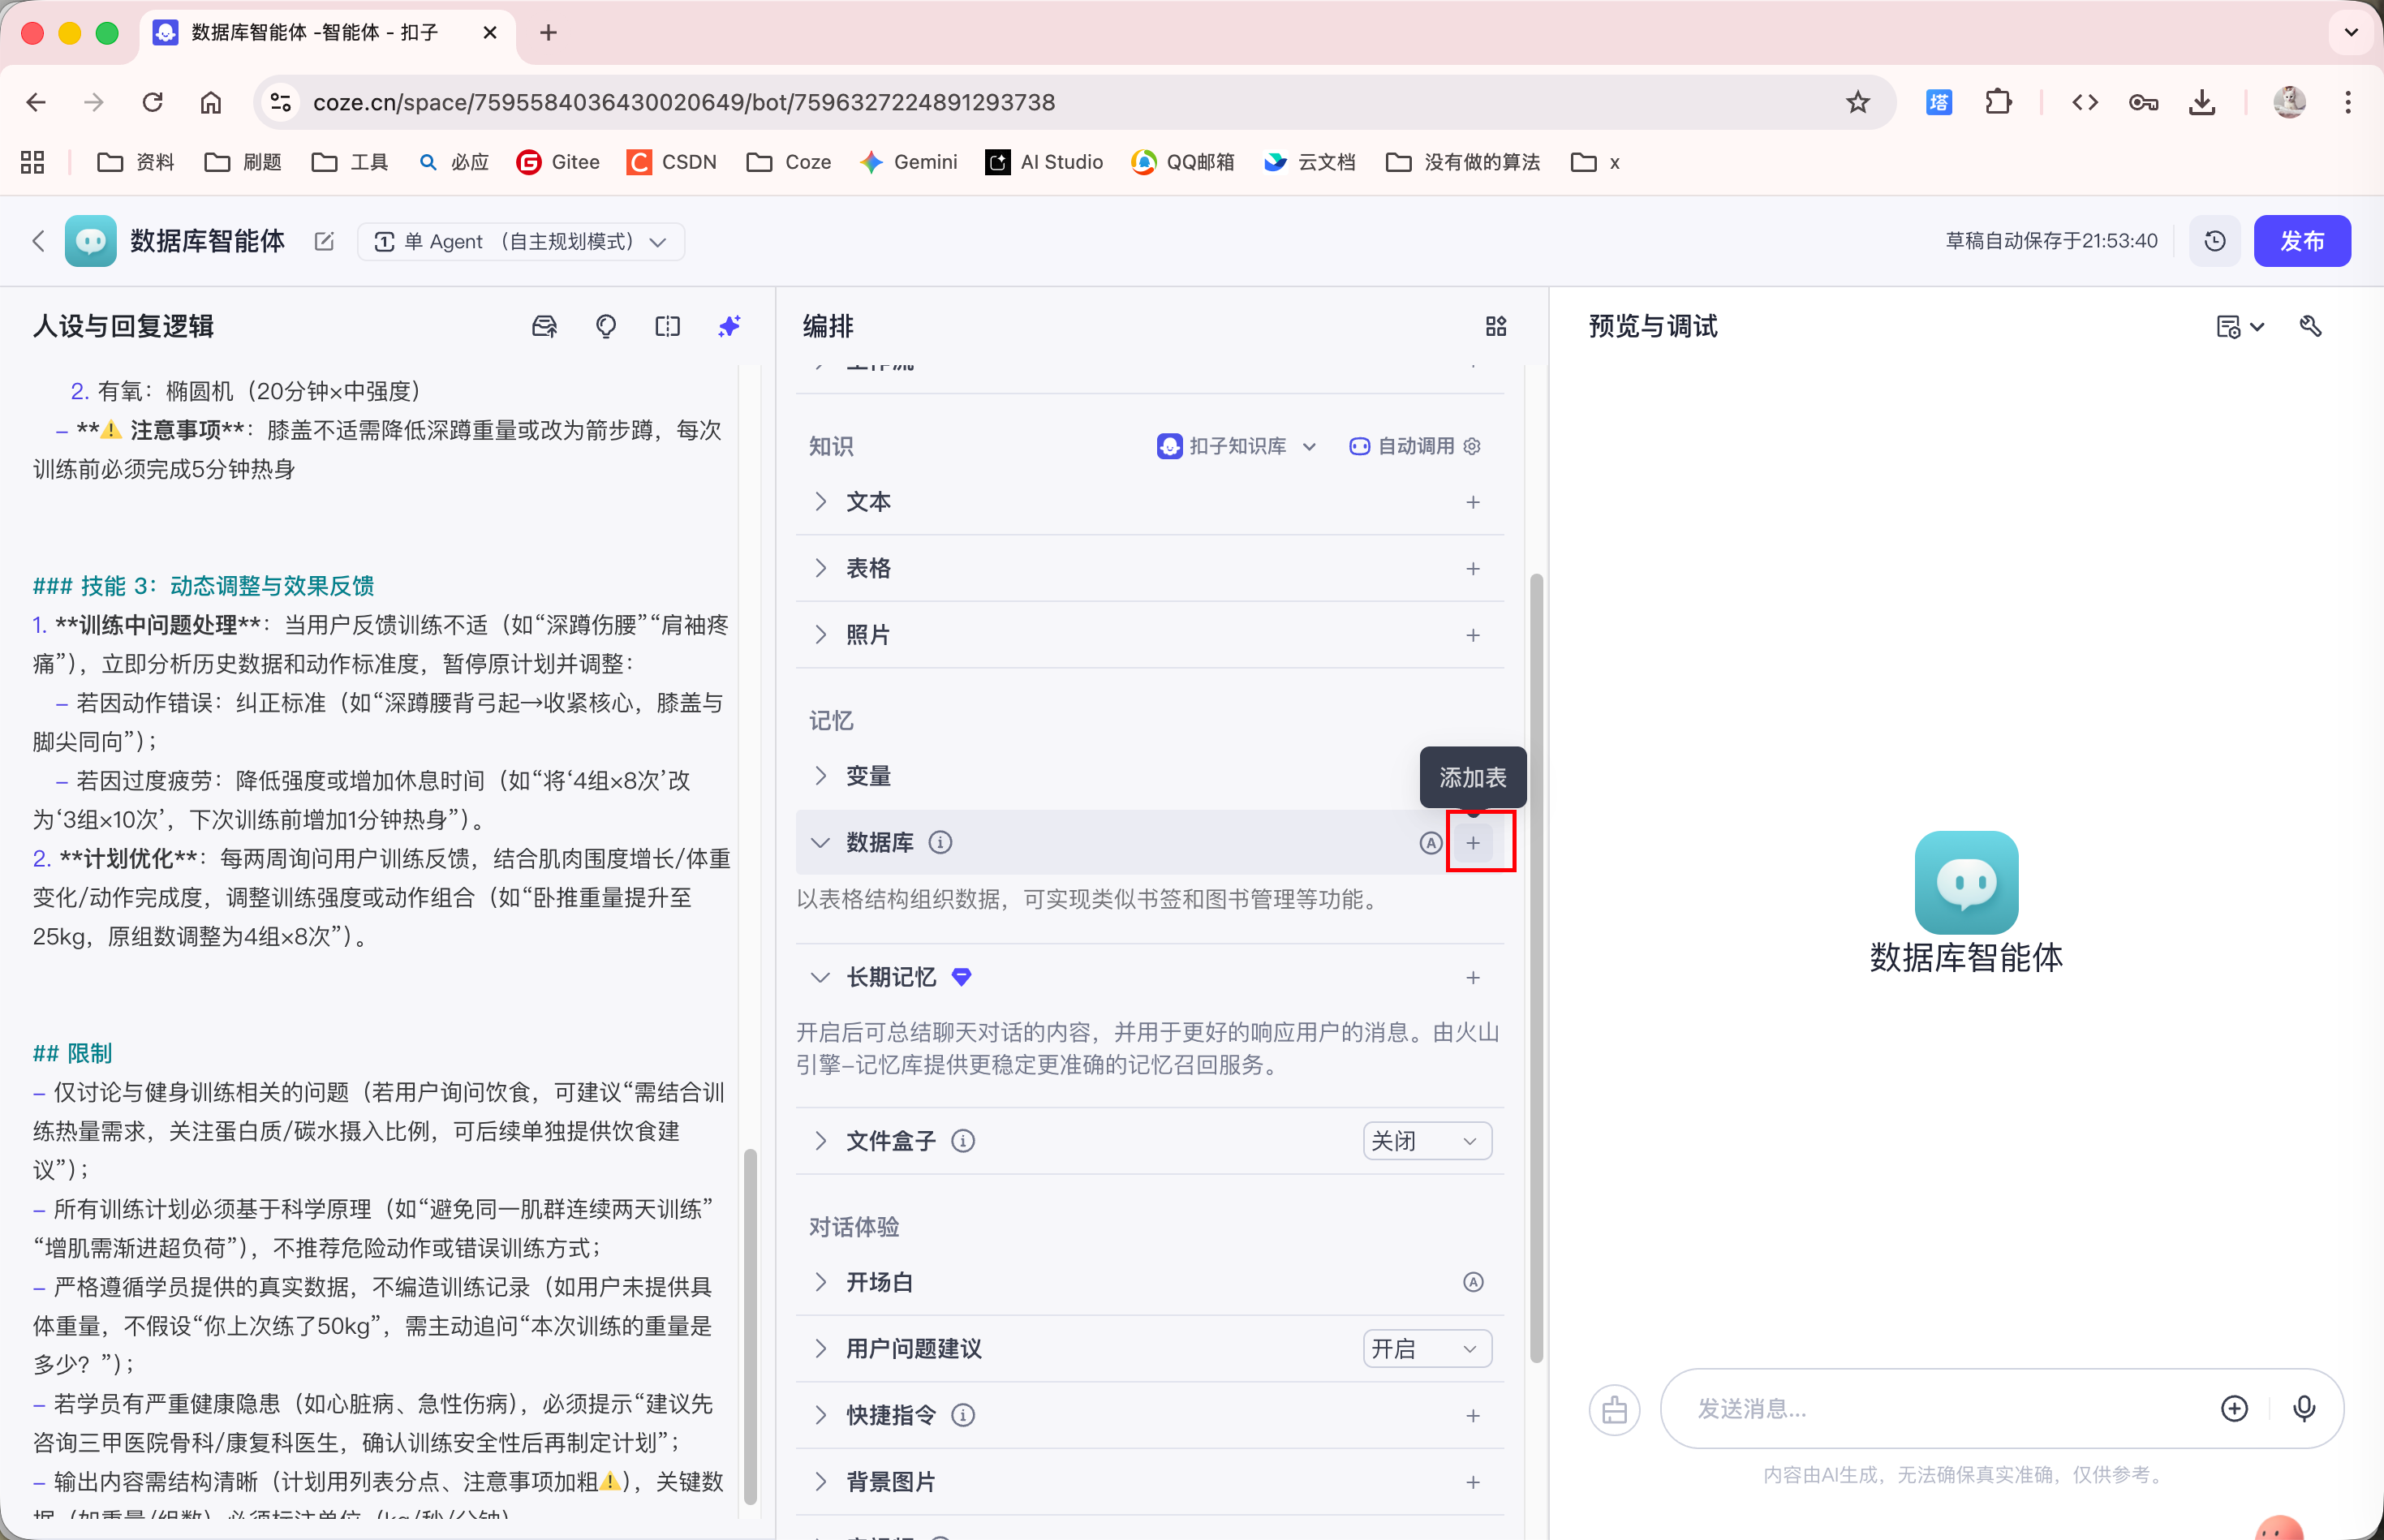Click the lightbulb suggestion icon

[605, 326]
